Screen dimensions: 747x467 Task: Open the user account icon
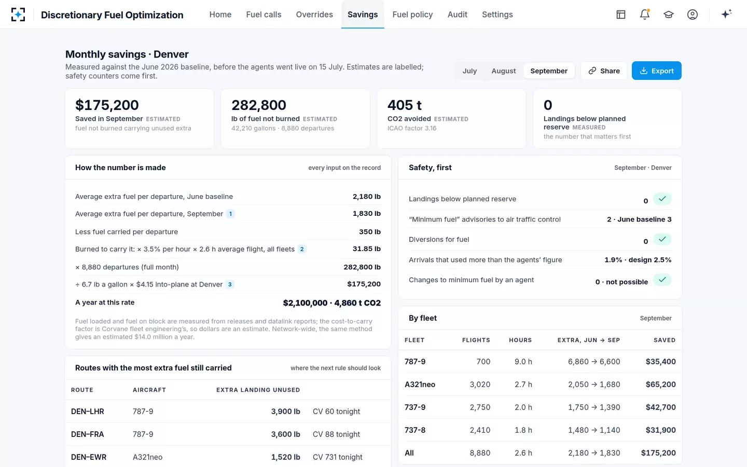click(693, 15)
